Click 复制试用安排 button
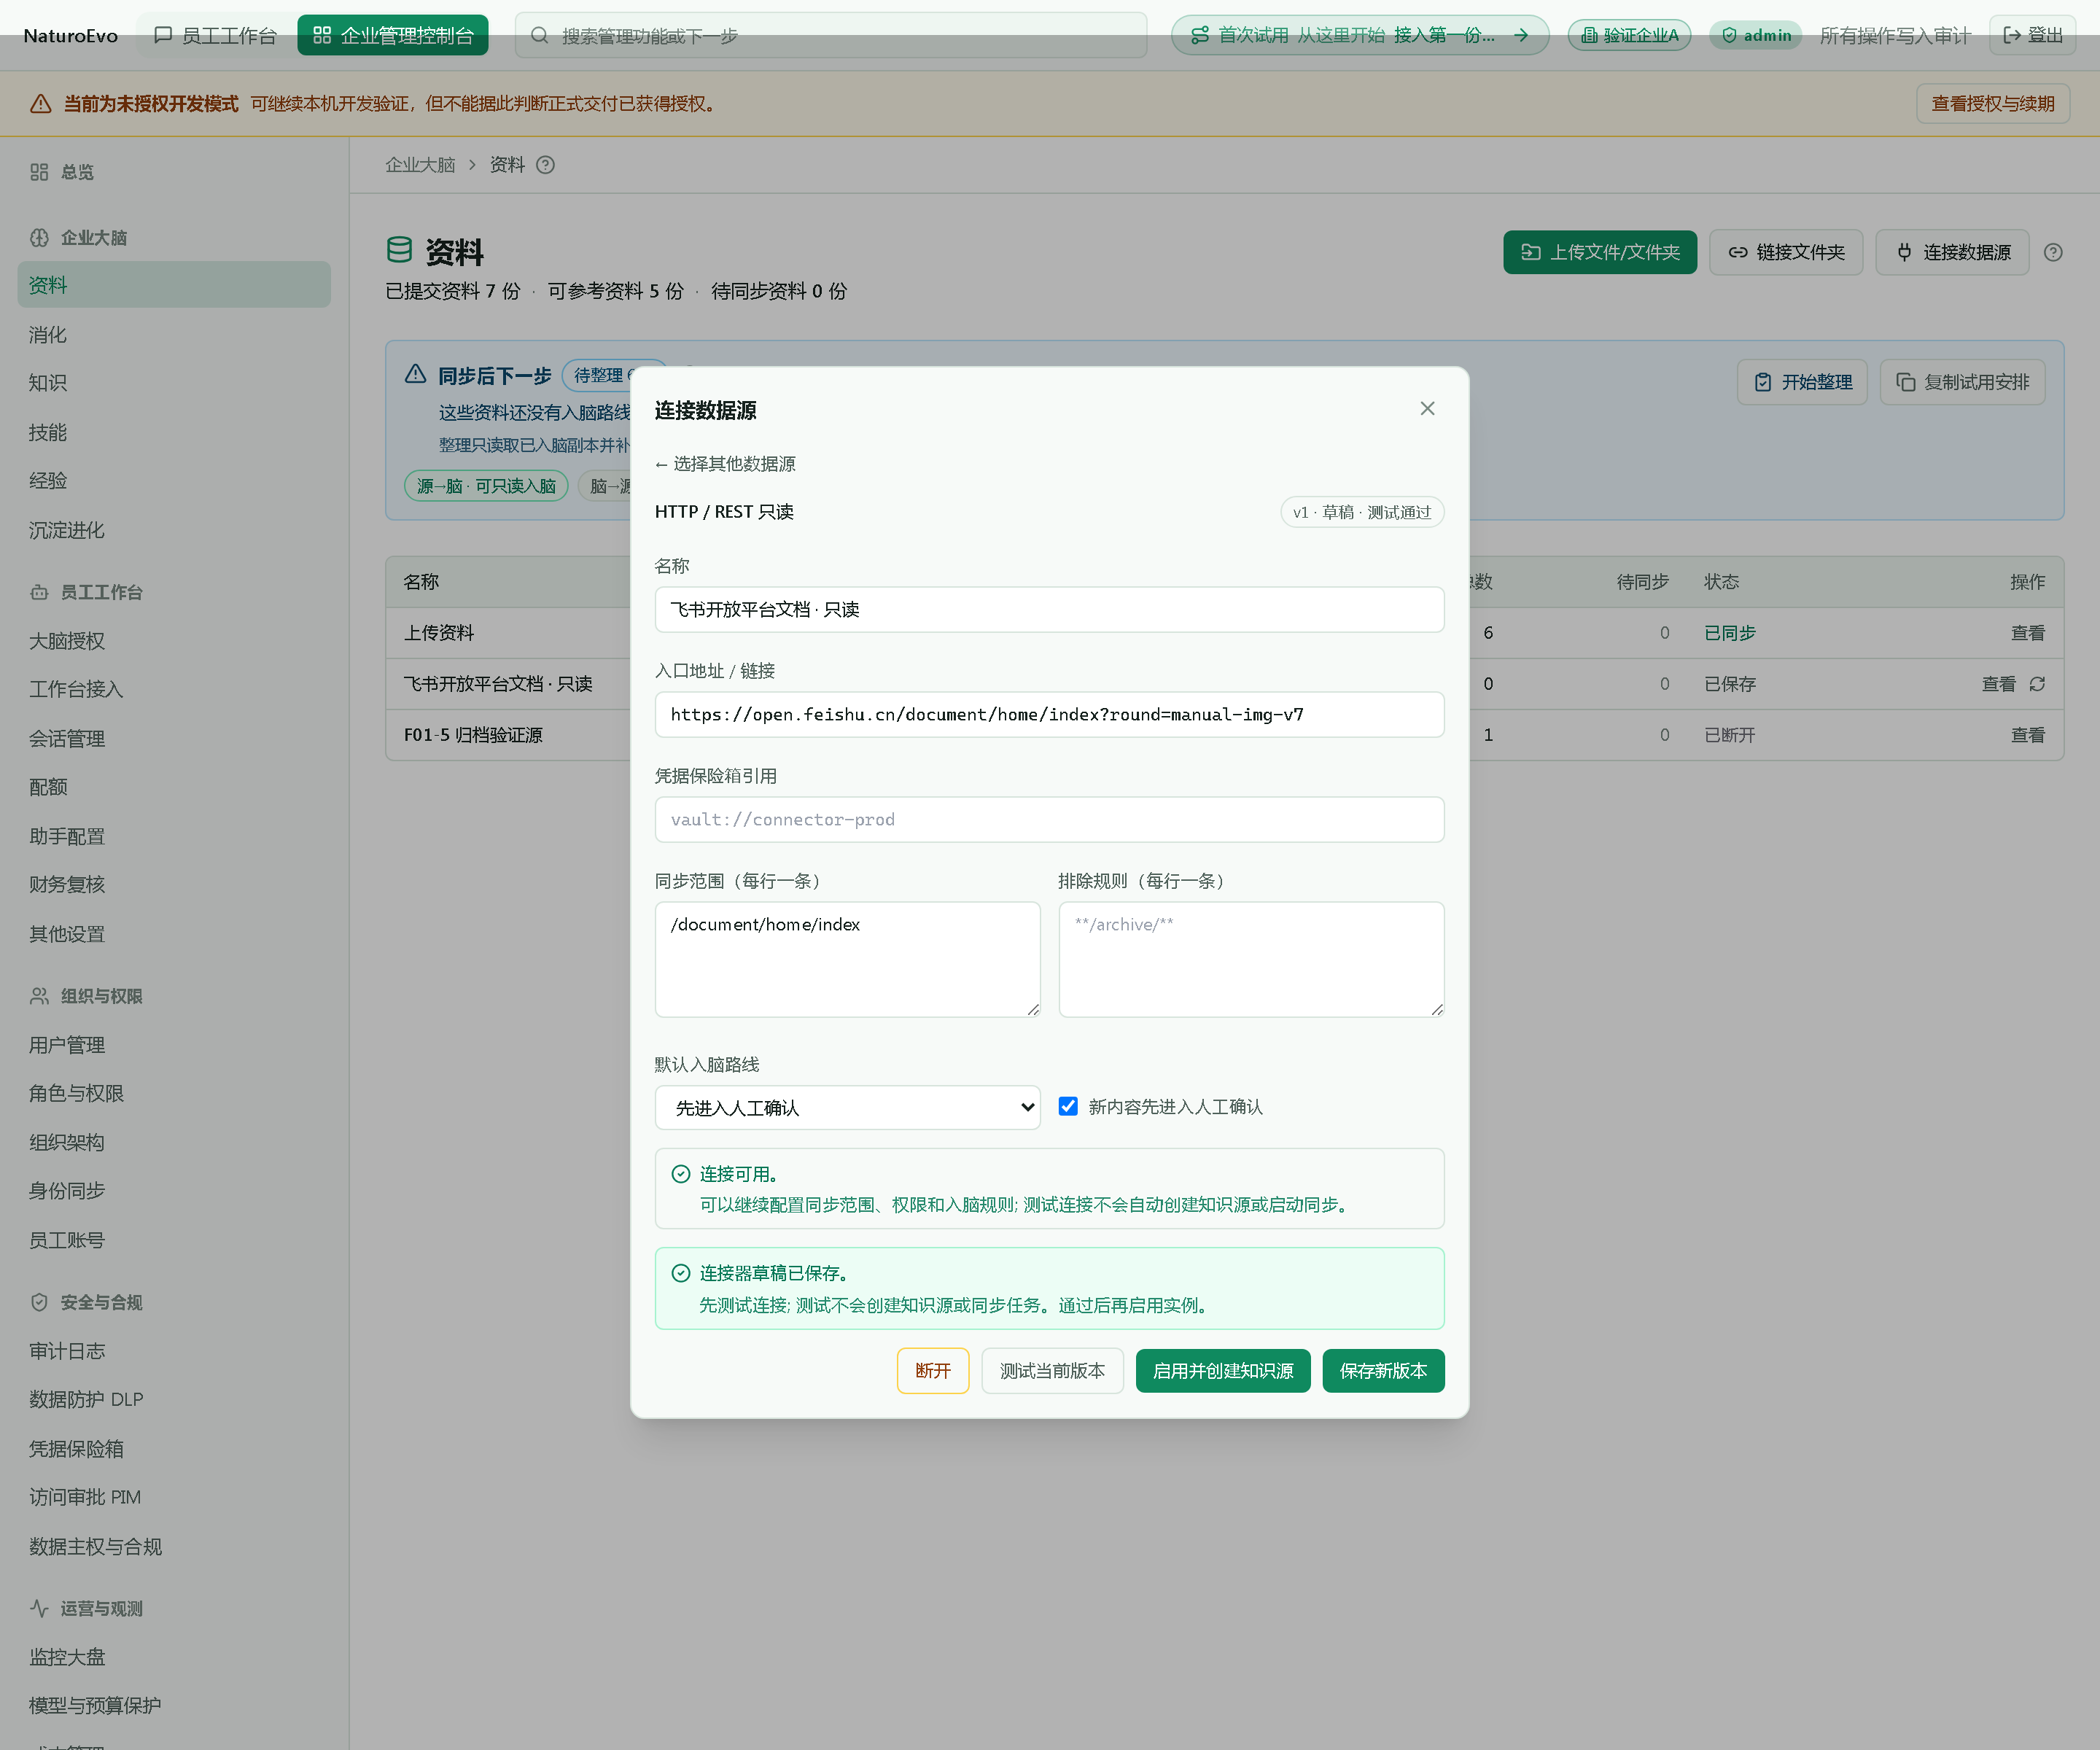The width and height of the screenshot is (2100, 1750). point(1962,382)
